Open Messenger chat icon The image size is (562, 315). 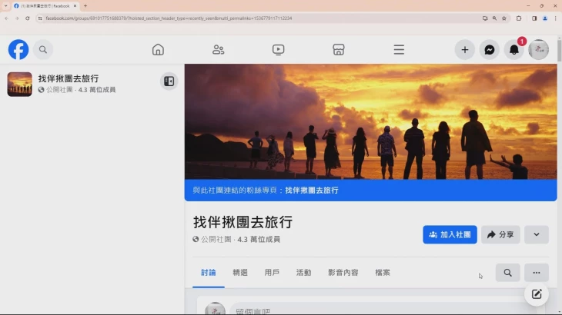coord(489,49)
